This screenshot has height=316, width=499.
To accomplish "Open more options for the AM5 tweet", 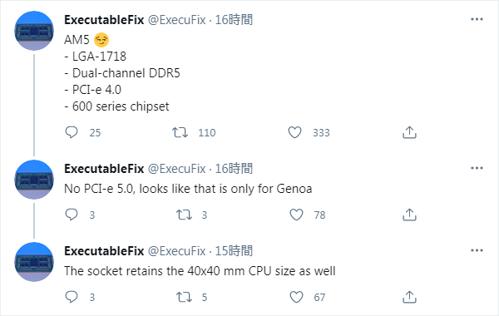I will pyautogui.click(x=477, y=19).
